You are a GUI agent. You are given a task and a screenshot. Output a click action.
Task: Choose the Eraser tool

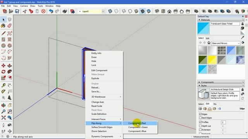pyautogui.click(x=9, y=26)
